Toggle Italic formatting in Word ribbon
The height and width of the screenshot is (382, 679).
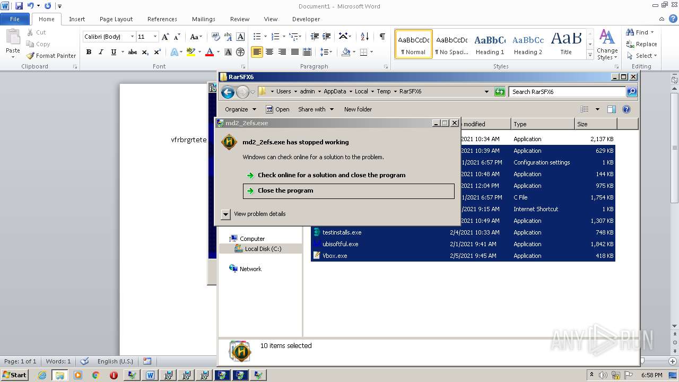click(x=101, y=52)
